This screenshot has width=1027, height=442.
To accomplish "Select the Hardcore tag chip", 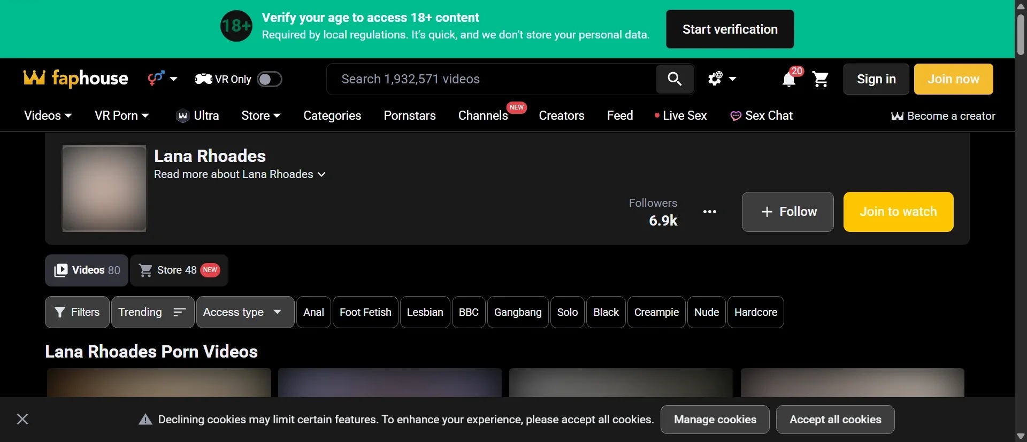I will (x=756, y=312).
